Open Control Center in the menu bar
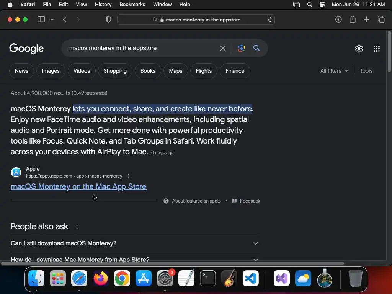 pyautogui.click(x=322, y=5)
